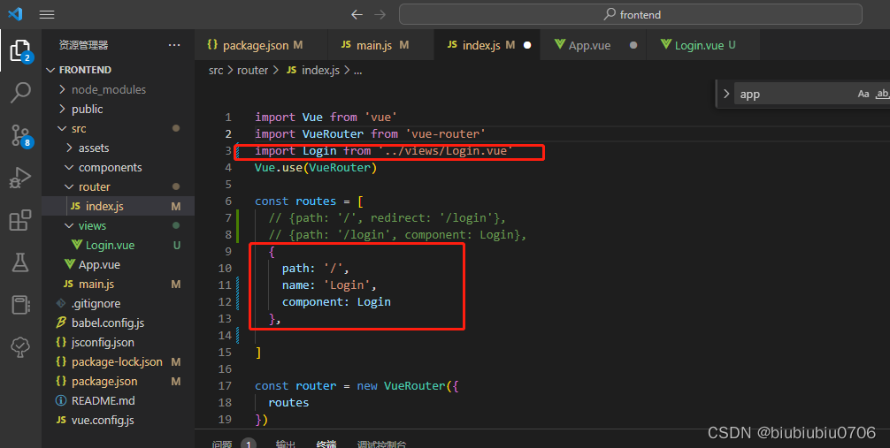Screen dimensions: 890x448
Task: Toggle Match Whole Word in find widget
Action: tap(882, 94)
